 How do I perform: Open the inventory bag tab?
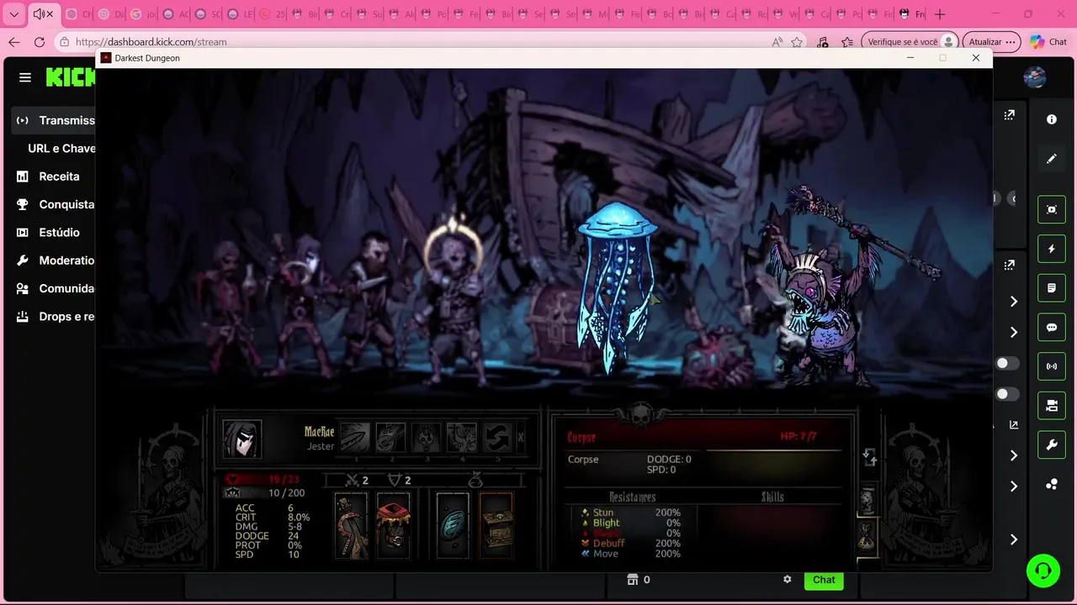pyautogui.click(x=867, y=535)
